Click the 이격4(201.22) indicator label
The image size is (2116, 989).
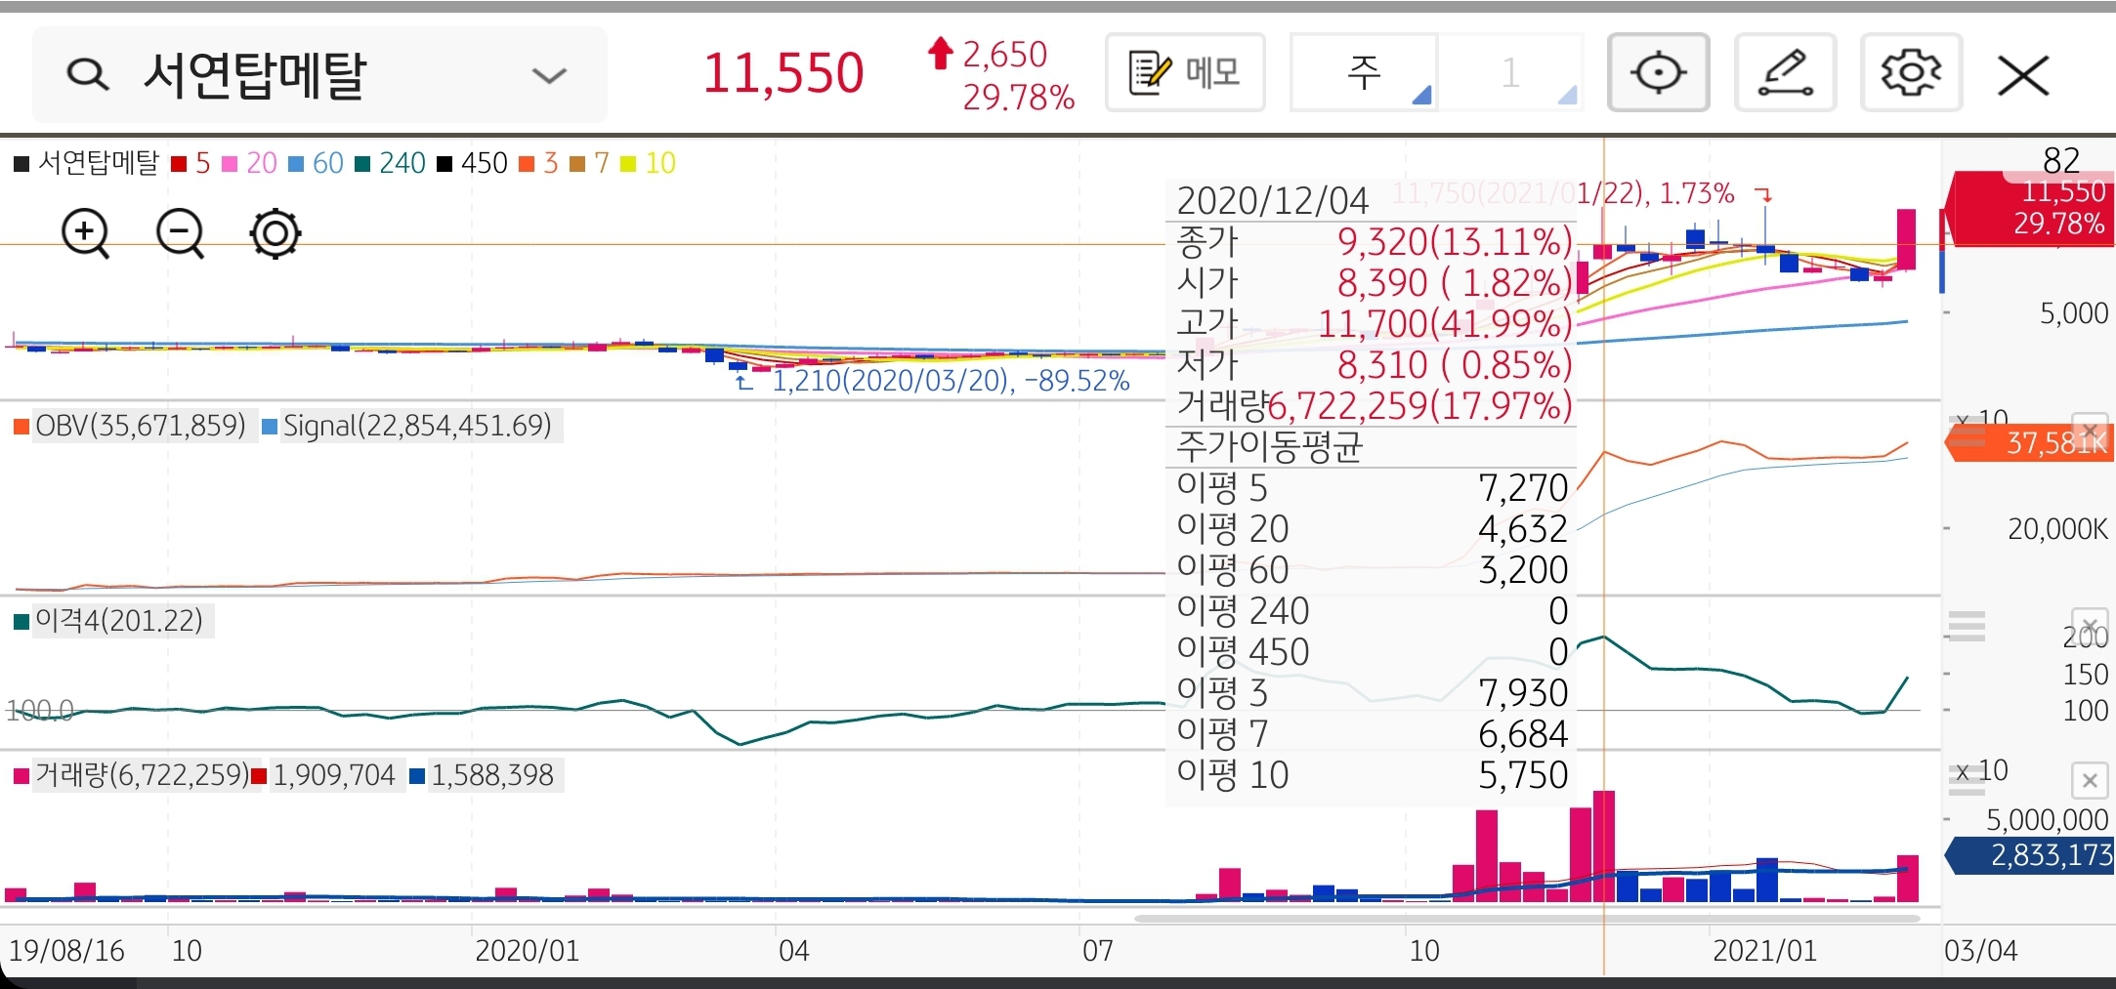tap(118, 621)
